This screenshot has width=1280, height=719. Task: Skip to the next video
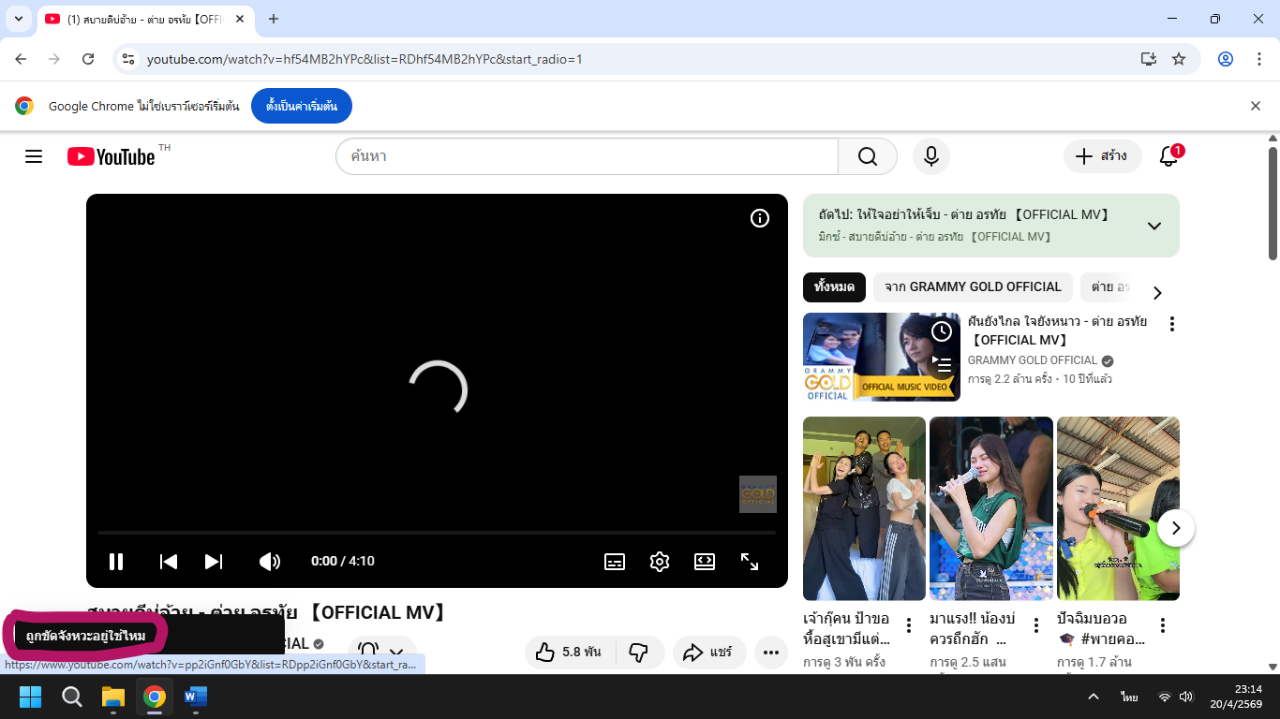tap(214, 562)
